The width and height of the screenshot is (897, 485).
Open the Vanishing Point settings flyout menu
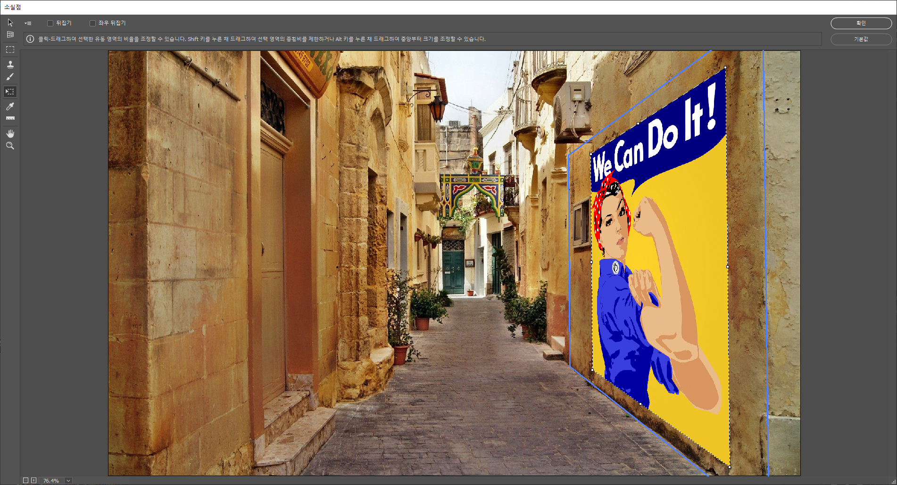(28, 23)
